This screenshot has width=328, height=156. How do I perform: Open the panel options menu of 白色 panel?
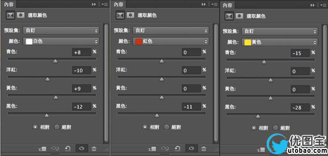pos(105,4)
